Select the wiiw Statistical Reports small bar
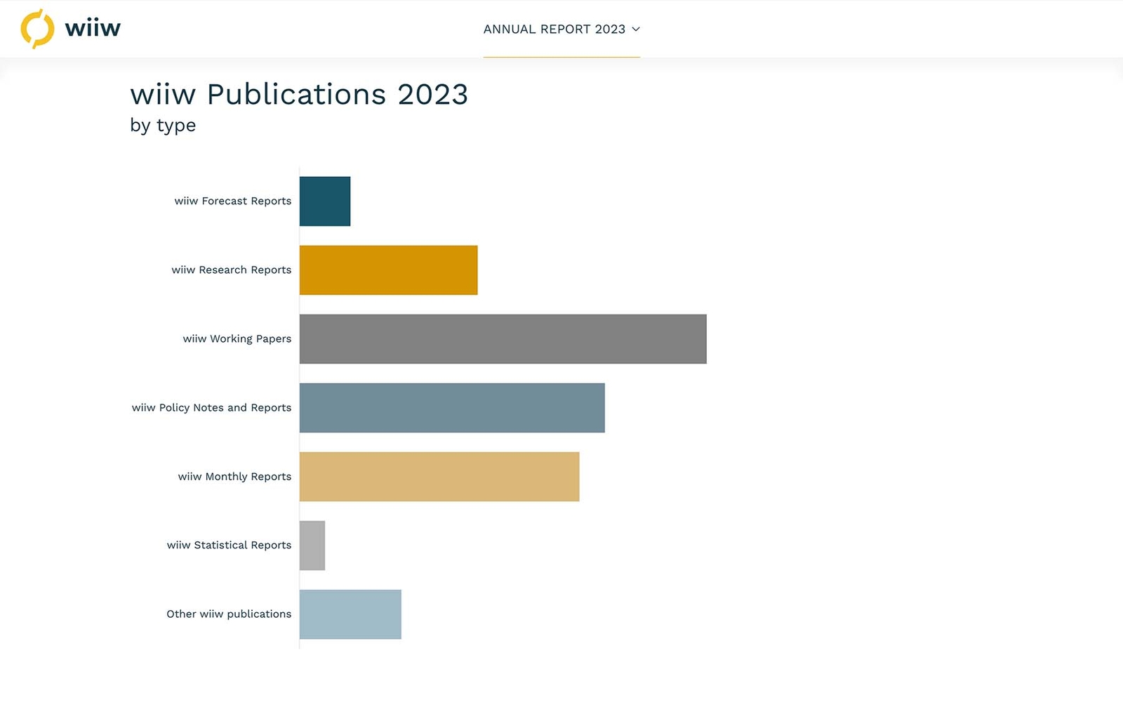This screenshot has height=702, width=1123. [312, 545]
